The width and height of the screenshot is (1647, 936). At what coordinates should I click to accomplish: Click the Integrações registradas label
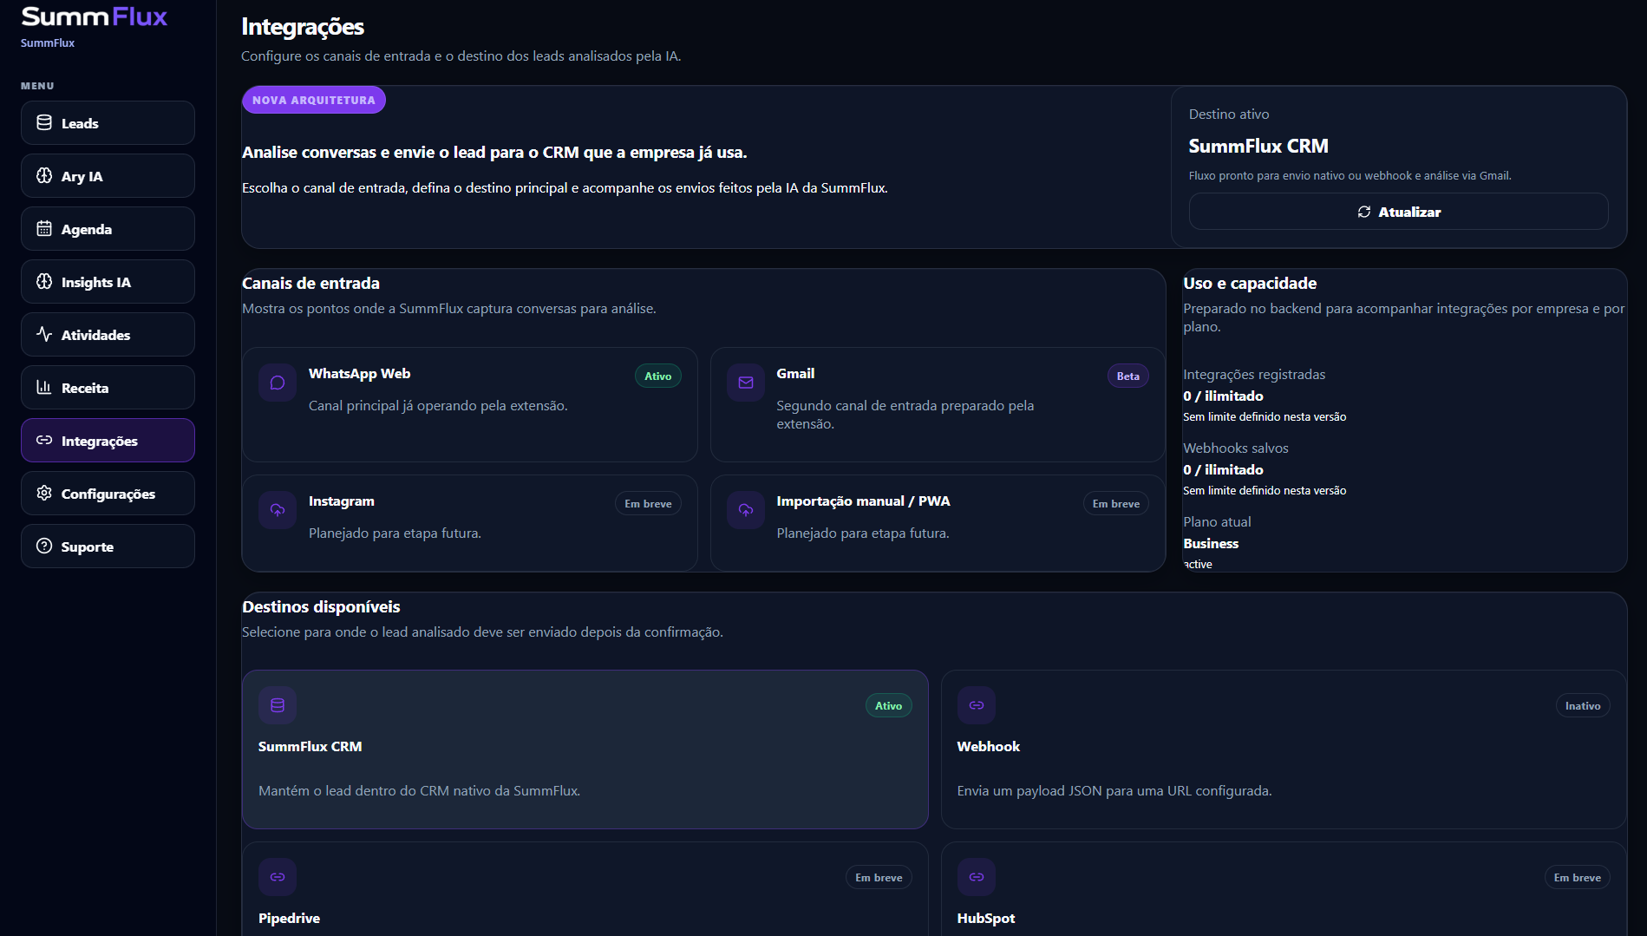coord(1254,375)
